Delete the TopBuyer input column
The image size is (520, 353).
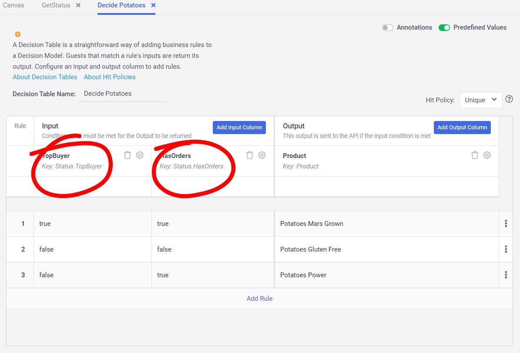pyautogui.click(x=127, y=155)
